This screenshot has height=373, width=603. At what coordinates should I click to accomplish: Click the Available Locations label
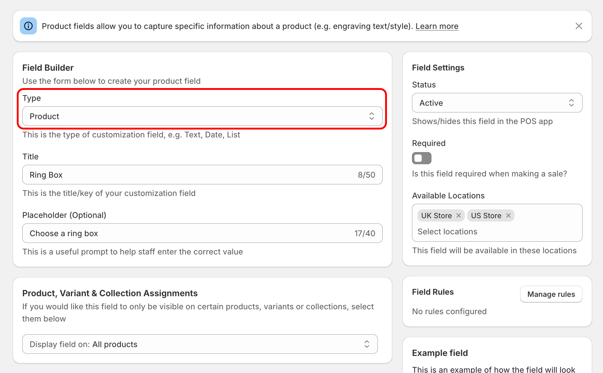click(x=448, y=196)
